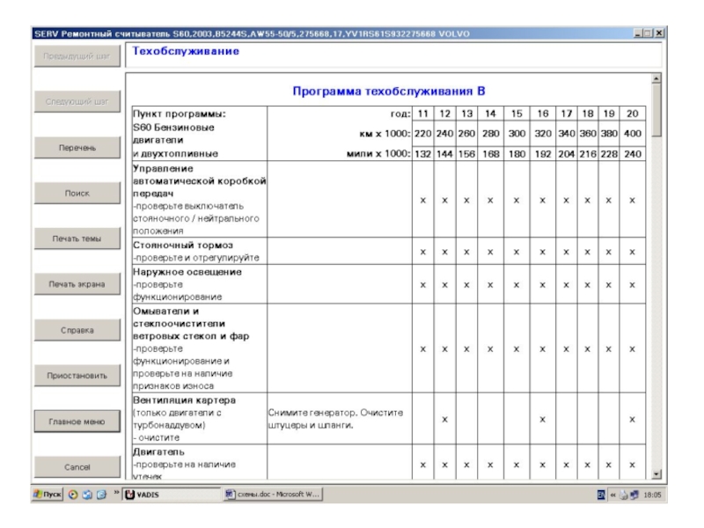Click the 18:05 taskbar clock
Screen dimensions: 704x528
[x=652, y=495]
